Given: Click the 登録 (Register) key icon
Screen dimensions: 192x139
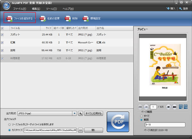Looking at the screenshot, I should [x=180, y=9].
